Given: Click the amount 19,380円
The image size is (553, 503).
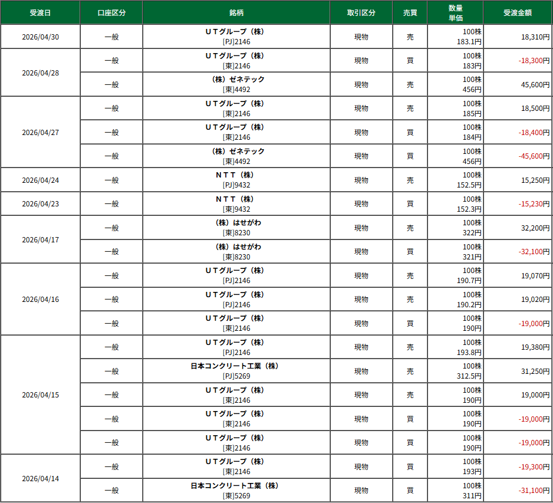Looking at the screenshot, I should click(x=535, y=347).
